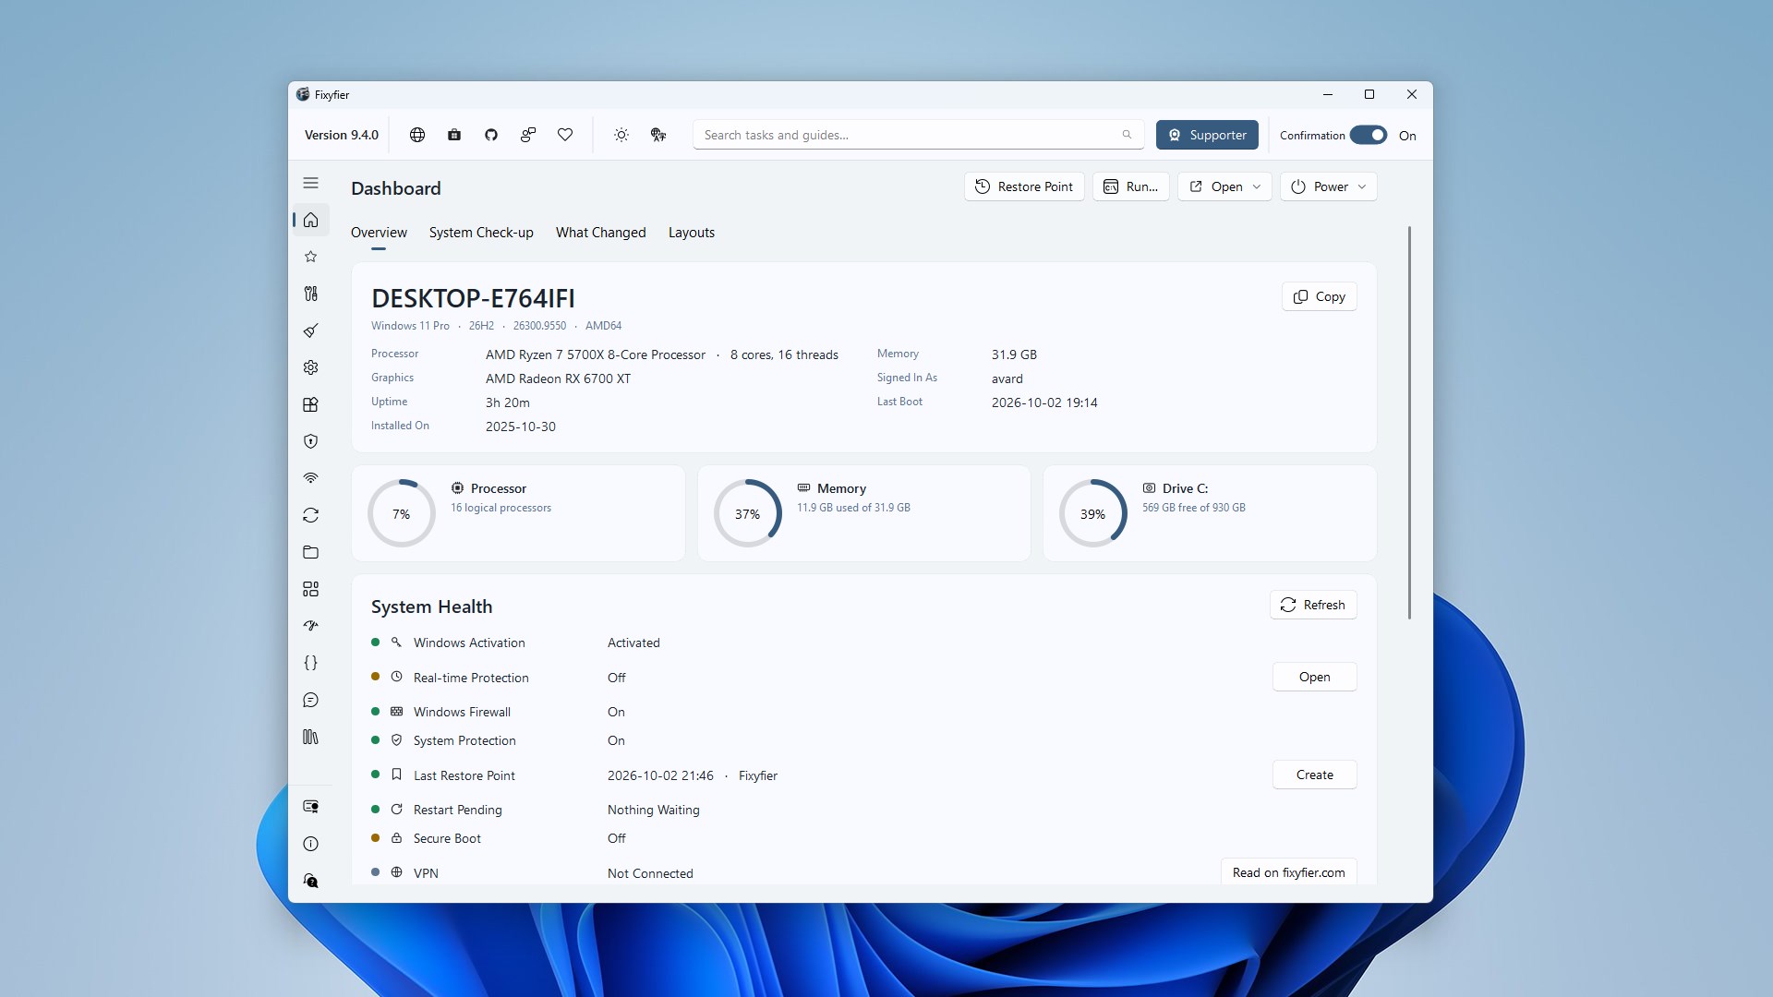Click the Supporter button
Screen dimensions: 1773x997
coord(1207,135)
